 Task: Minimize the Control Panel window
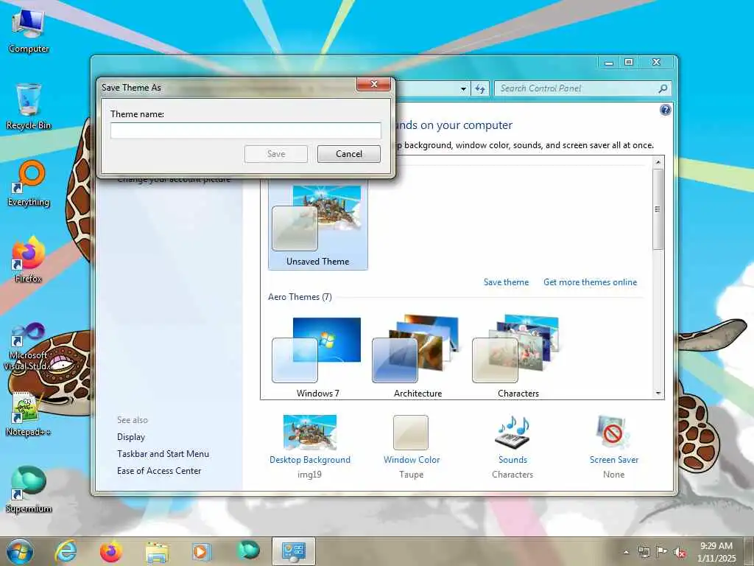pyautogui.click(x=609, y=63)
